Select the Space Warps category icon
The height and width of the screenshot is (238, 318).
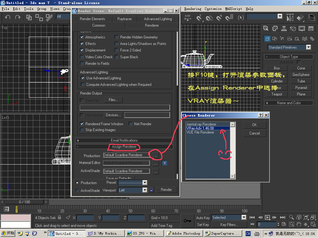(304, 38)
